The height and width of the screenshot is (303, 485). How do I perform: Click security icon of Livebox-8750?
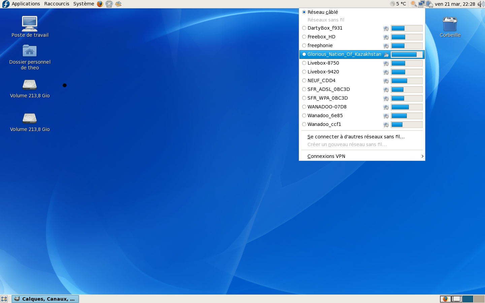coord(386,63)
